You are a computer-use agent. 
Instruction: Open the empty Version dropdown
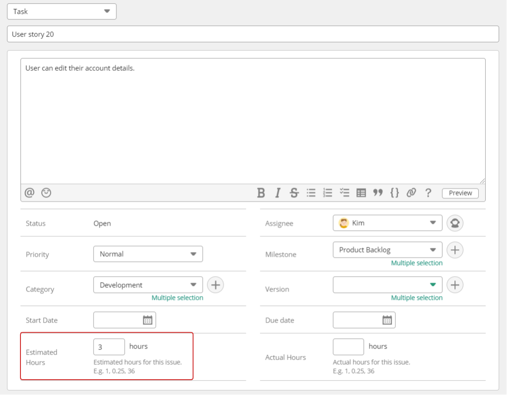pyautogui.click(x=387, y=285)
